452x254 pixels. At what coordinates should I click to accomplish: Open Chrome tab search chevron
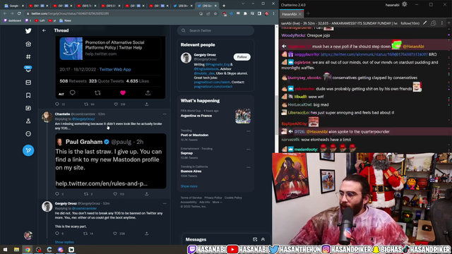click(x=243, y=4)
